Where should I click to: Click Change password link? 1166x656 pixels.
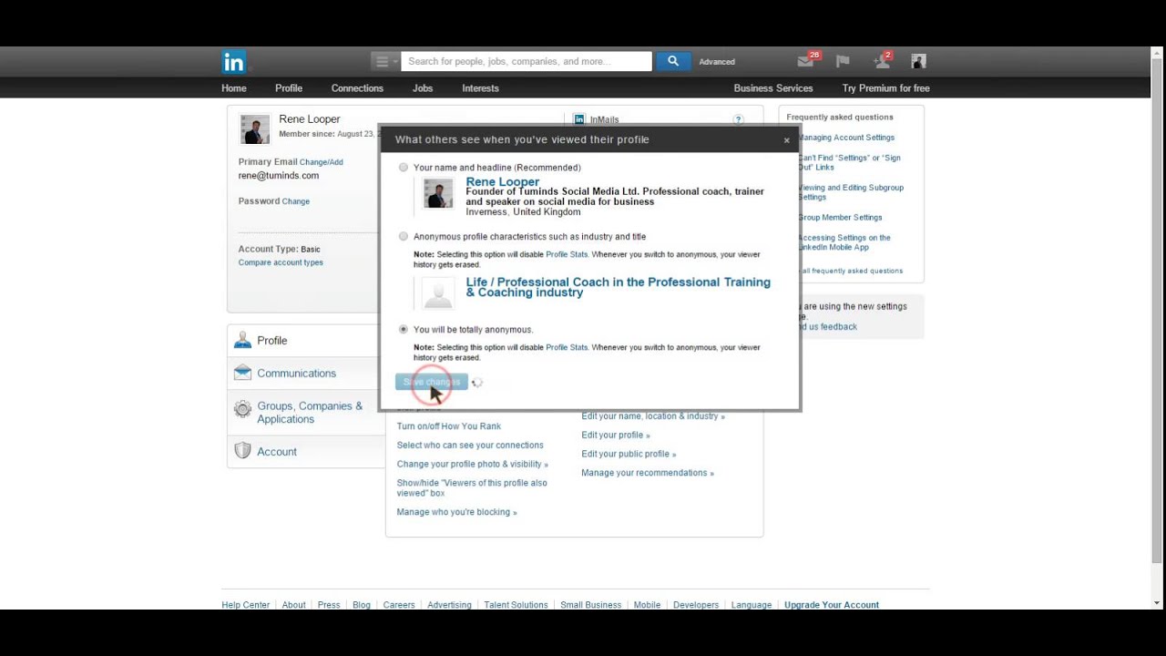[x=296, y=201]
